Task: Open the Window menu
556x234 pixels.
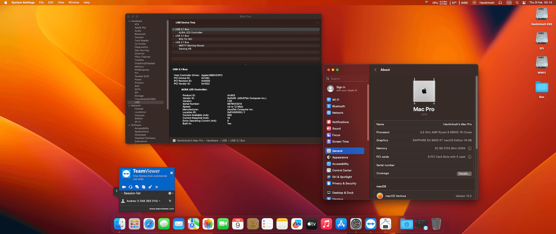Action: 74,3
